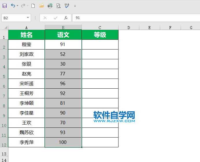Click the fill handle below cell 100
Image resolution: width=200 pixels, height=162 pixels.
[82, 147]
